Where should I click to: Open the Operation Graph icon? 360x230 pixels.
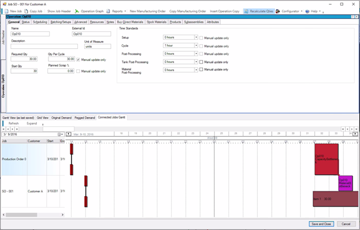point(77,11)
